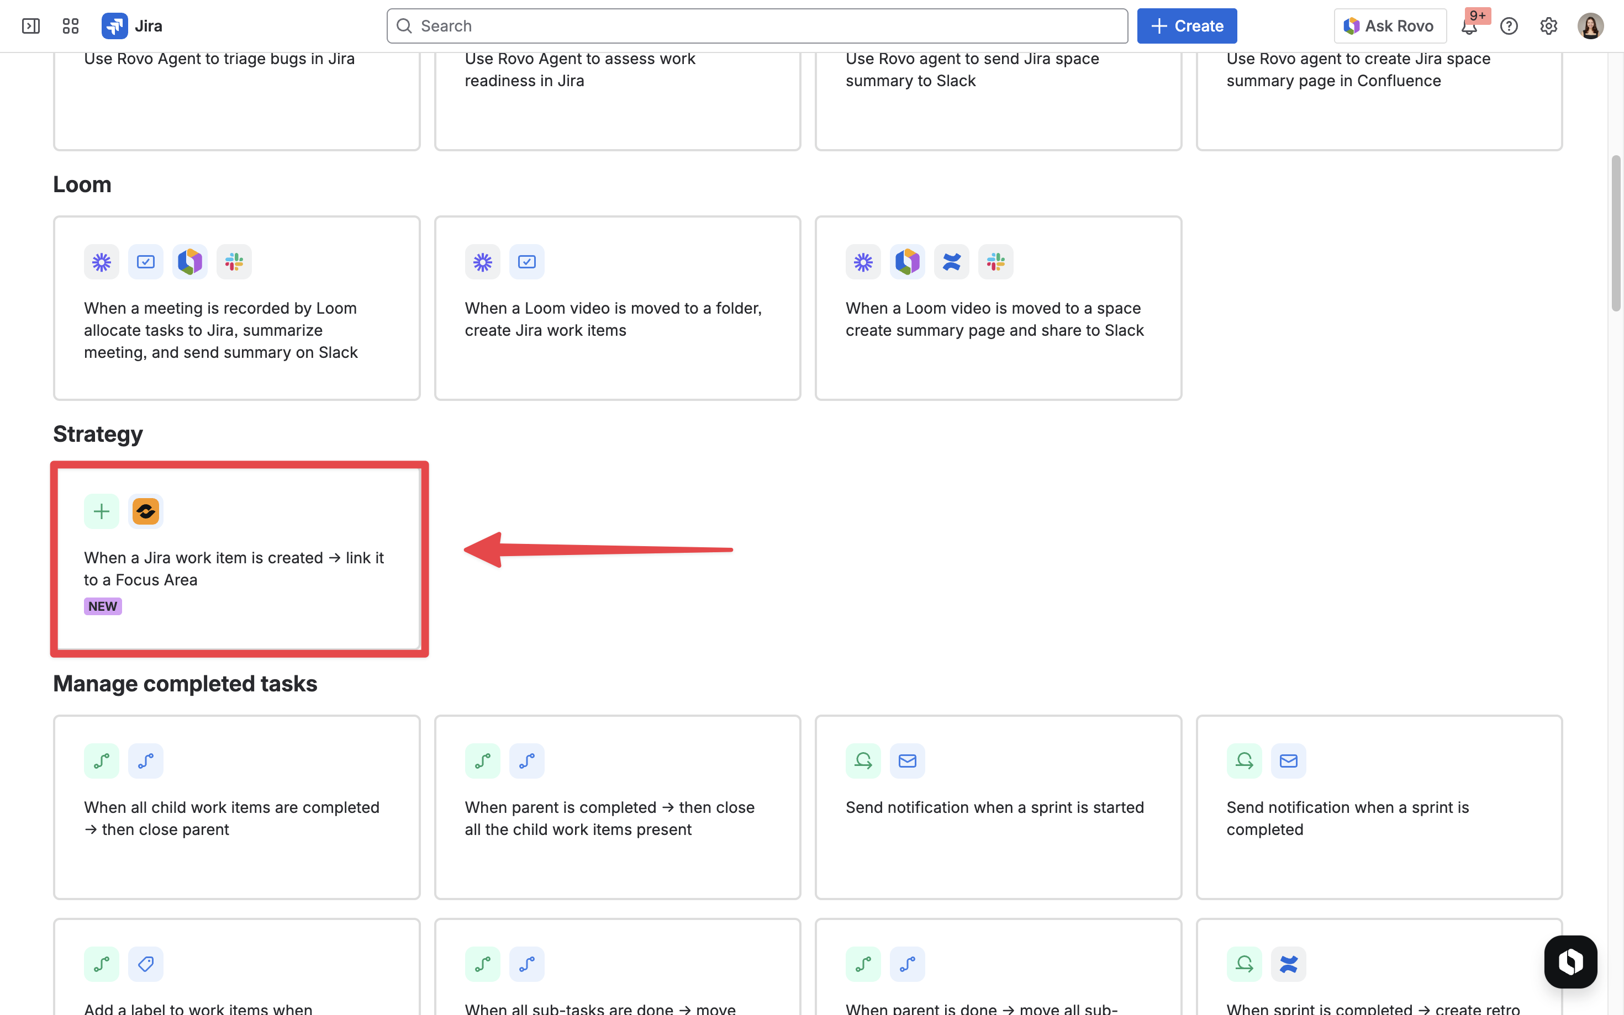Click the blue Create button
This screenshot has height=1015, width=1624.
(1187, 26)
